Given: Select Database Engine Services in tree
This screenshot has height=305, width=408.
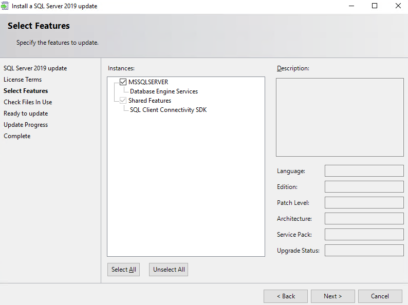Looking at the screenshot, I should 164,91.
